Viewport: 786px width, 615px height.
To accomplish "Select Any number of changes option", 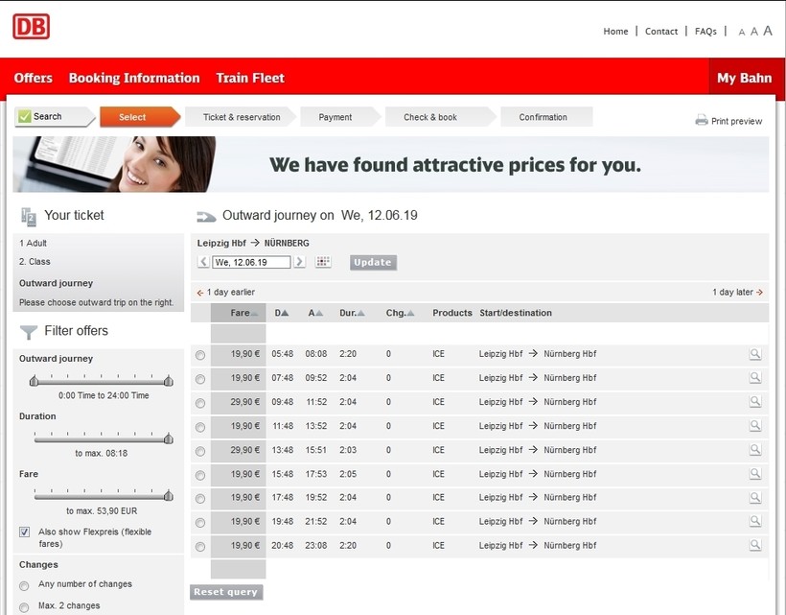I will pos(24,585).
